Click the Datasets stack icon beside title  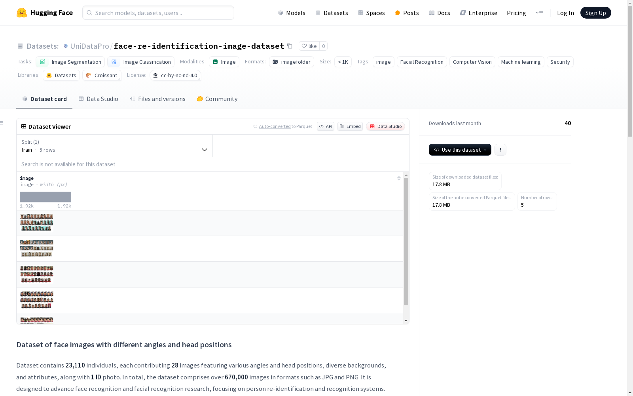(20, 46)
